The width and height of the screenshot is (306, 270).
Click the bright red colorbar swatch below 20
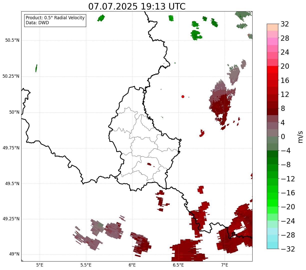coord(273,69)
